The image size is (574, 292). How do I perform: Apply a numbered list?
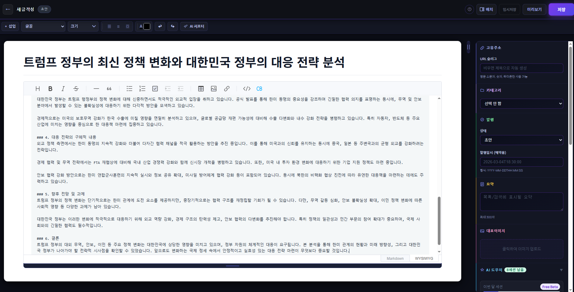pos(142,89)
